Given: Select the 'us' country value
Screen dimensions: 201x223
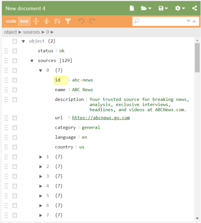Looking at the screenshot, I should pyautogui.click(x=82, y=147).
